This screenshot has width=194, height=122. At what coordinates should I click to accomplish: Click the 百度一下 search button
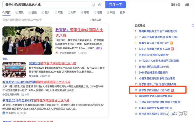point(116,5)
